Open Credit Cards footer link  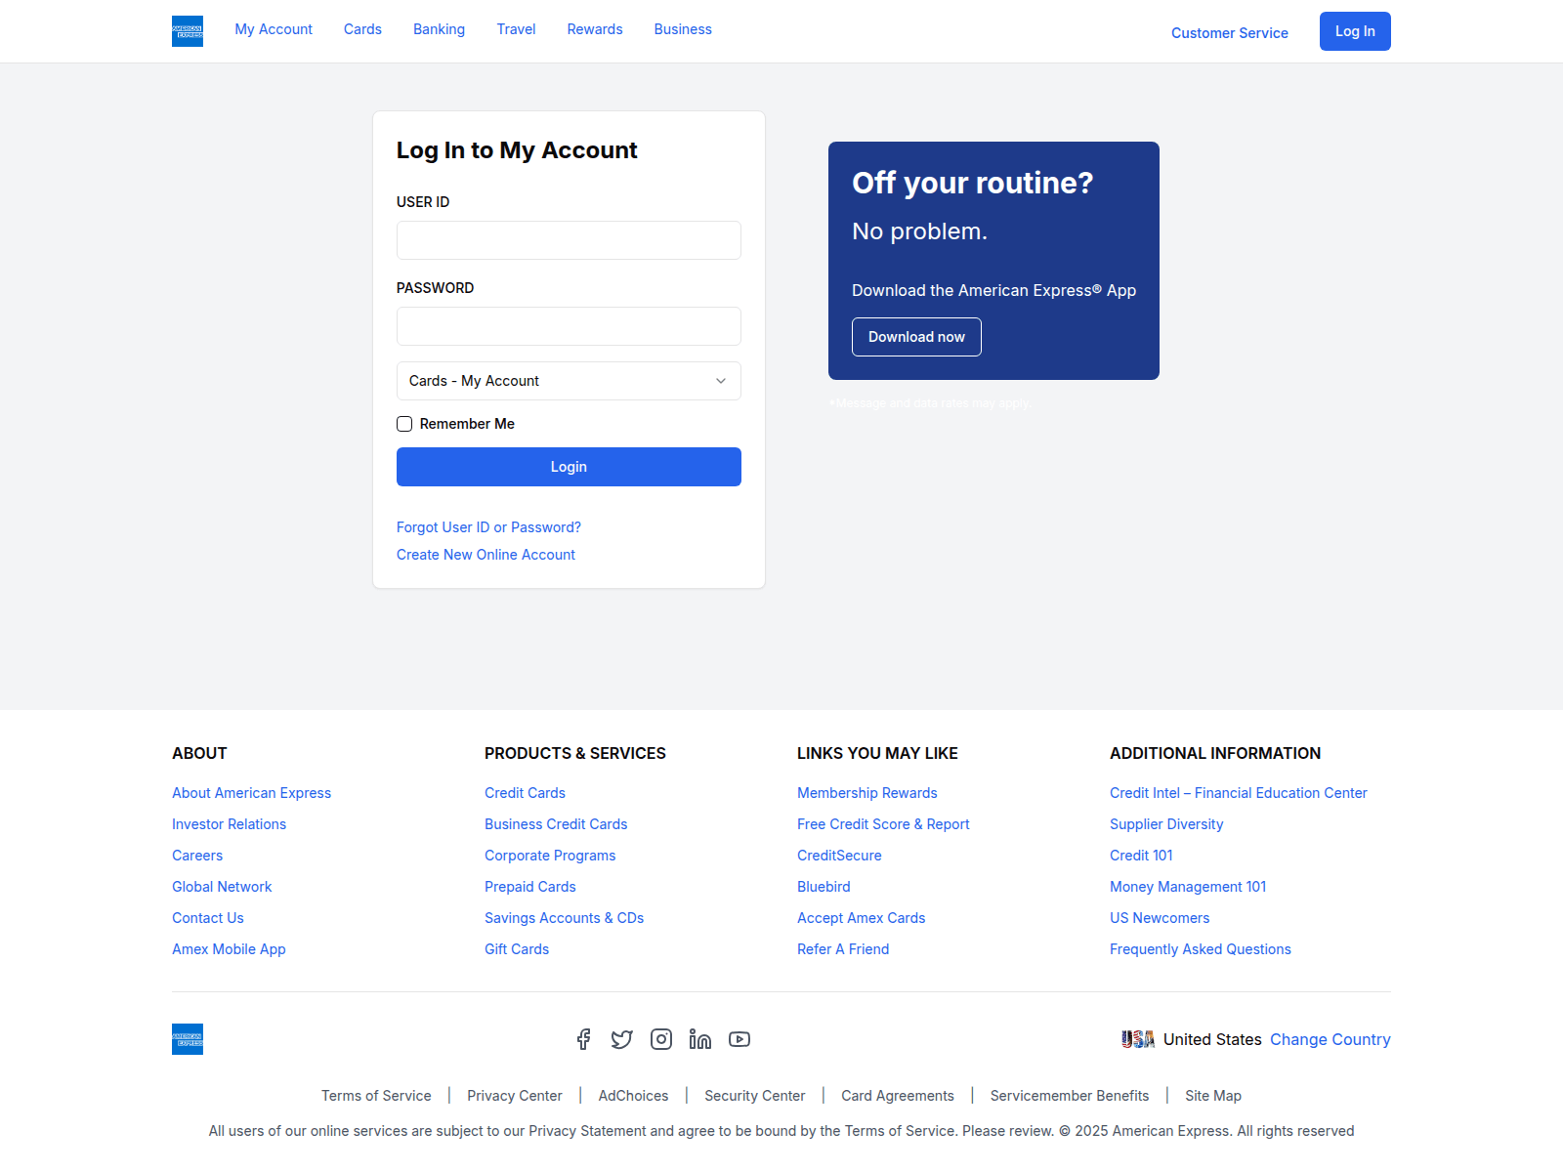click(x=525, y=793)
